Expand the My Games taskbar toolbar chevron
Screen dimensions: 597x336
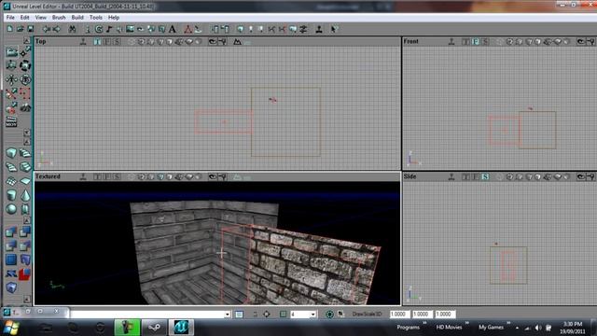tap(509, 324)
